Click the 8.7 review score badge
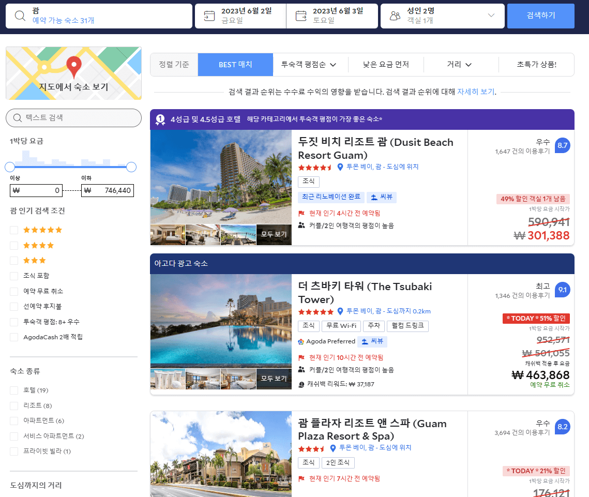This screenshot has height=497, width=589. [x=562, y=145]
